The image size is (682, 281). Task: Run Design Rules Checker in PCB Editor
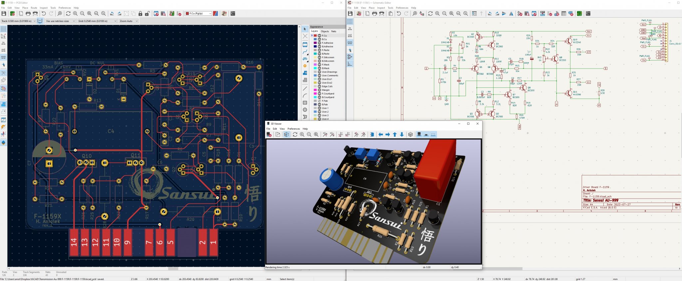coord(179,14)
